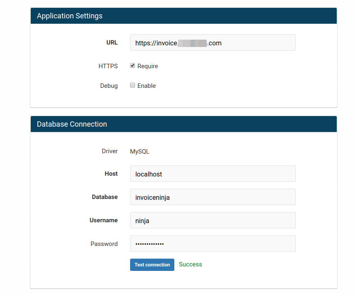Image resolution: width=356 pixels, height=295 pixels.
Task: Uncheck the HTTPS Require checkbox
Action: coord(133,66)
